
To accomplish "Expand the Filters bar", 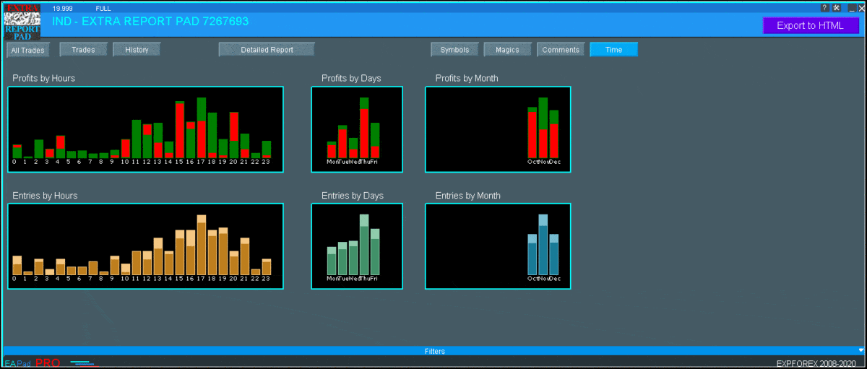I will click(x=434, y=351).
